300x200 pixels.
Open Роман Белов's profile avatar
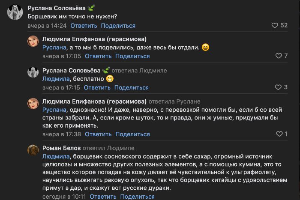[34, 150]
